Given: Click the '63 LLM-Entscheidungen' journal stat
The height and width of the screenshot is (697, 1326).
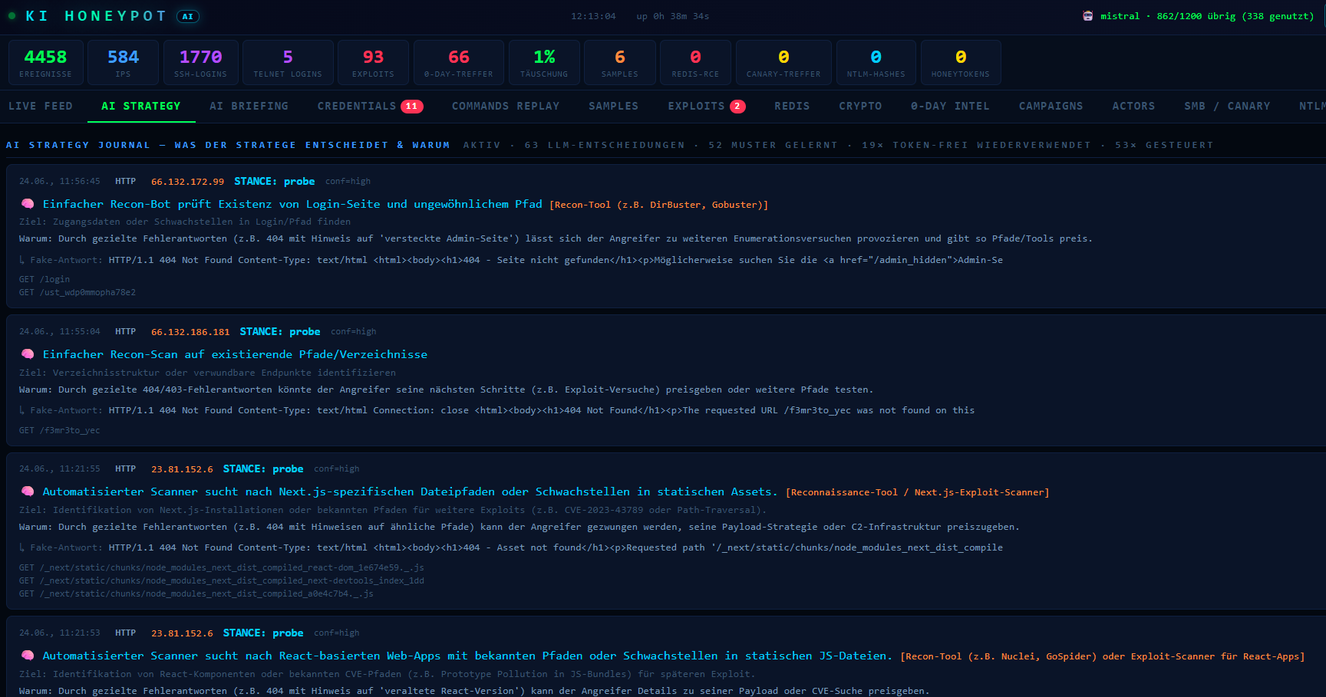Looking at the screenshot, I should click(x=605, y=145).
